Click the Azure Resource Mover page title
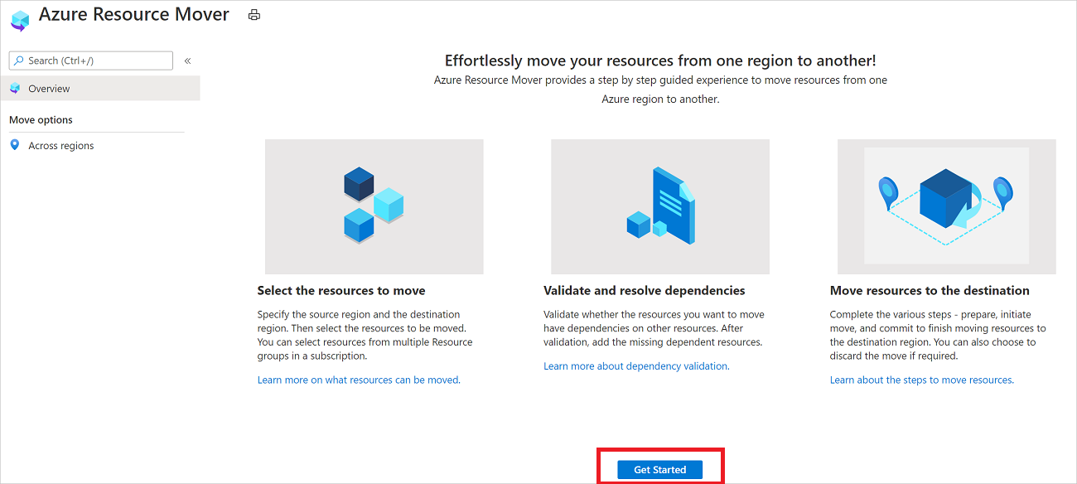Screen dimensions: 1077x484 coord(134,15)
